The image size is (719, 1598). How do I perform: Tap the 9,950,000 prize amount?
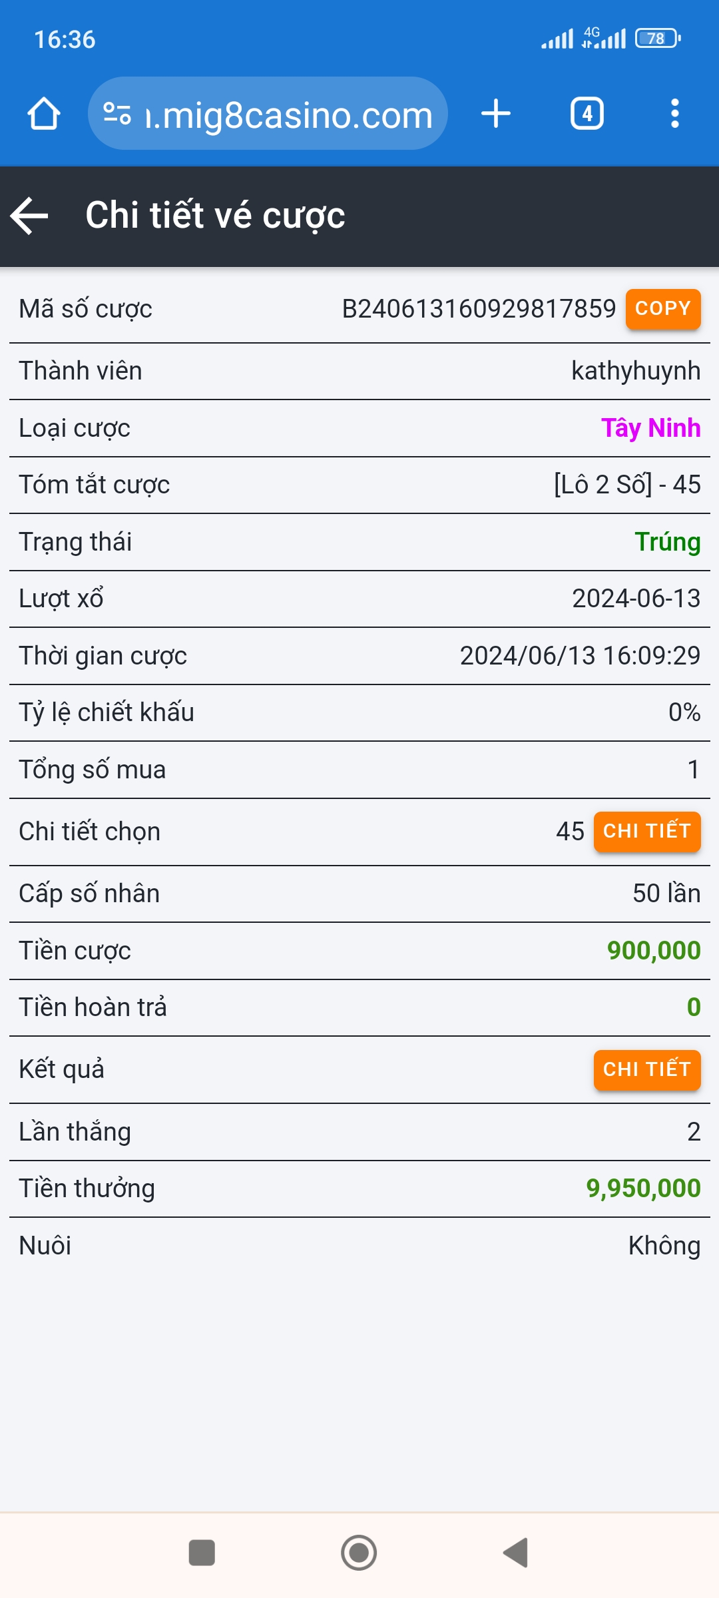pos(643,1189)
